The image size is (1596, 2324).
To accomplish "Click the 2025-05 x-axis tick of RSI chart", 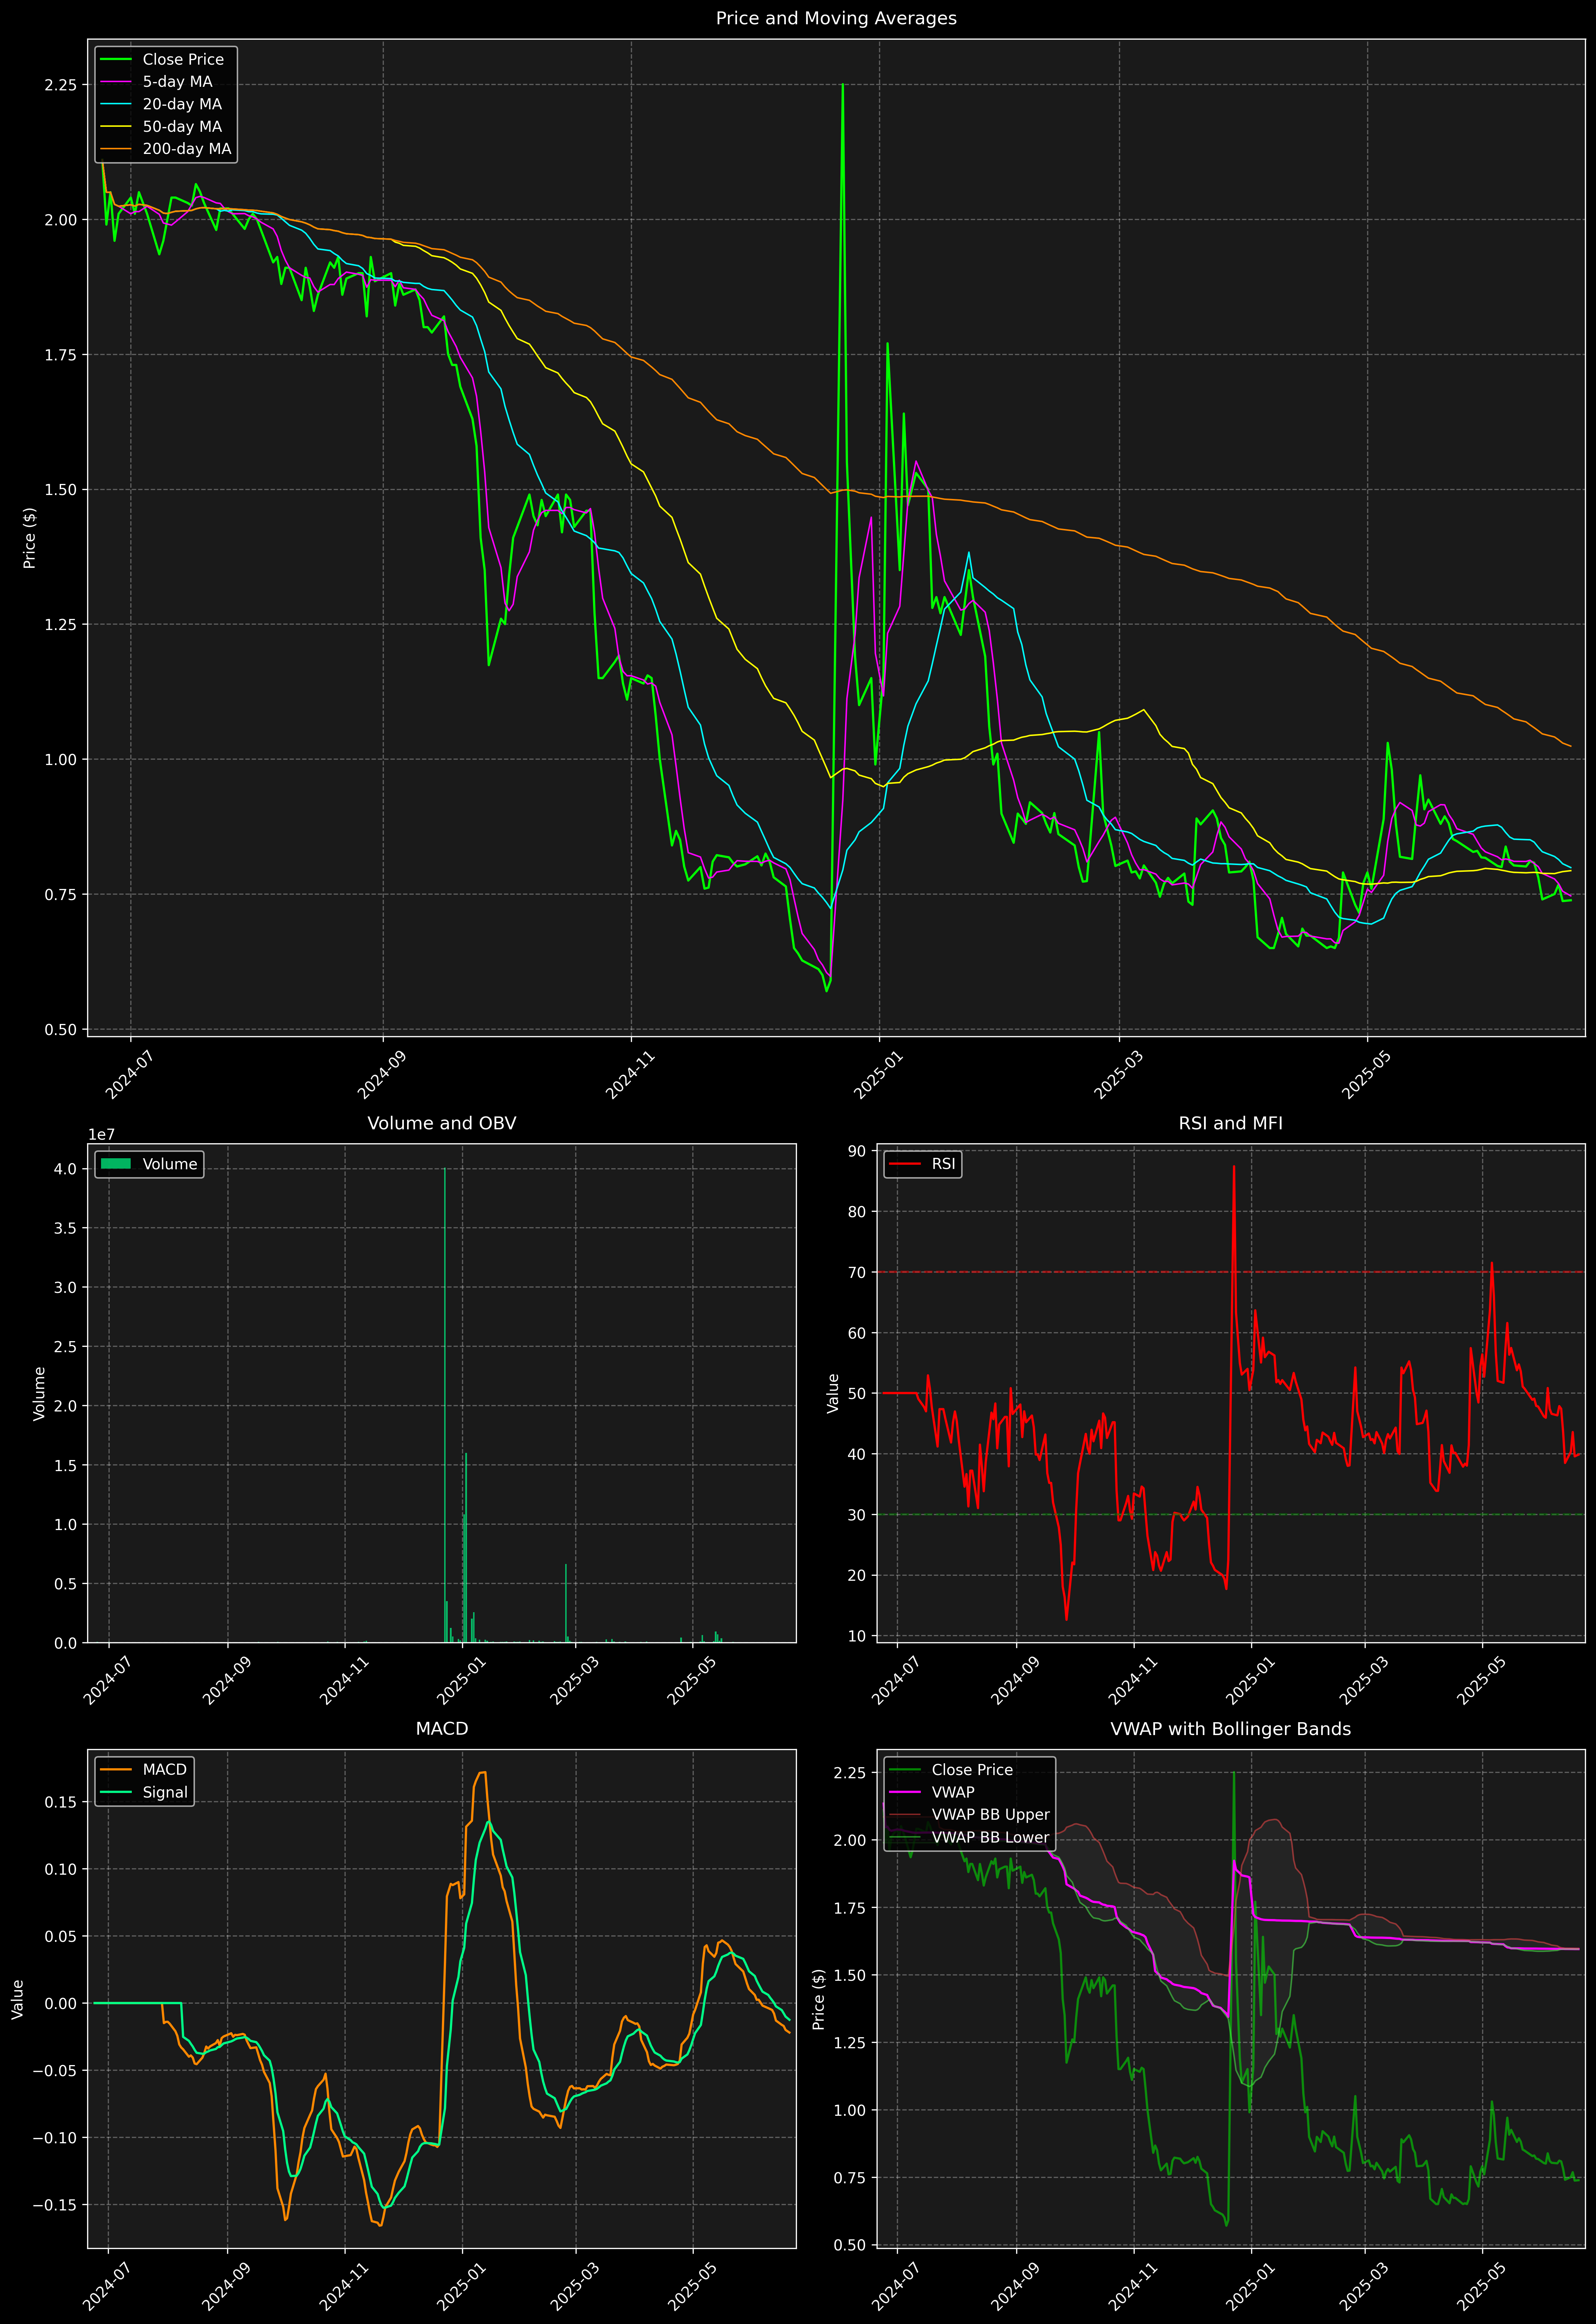I will click(x=1481, y=1681).
